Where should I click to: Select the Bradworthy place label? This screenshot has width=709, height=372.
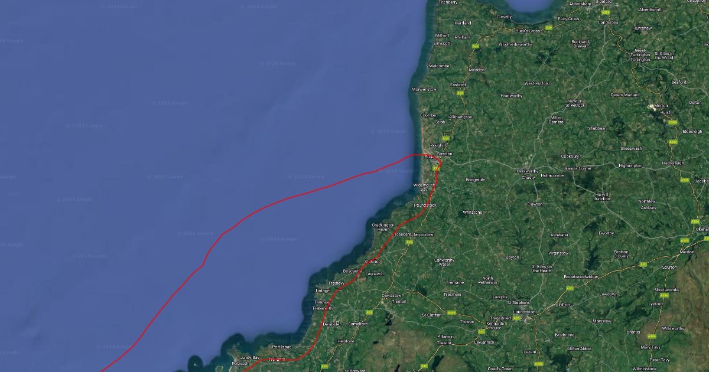[512, 95]
